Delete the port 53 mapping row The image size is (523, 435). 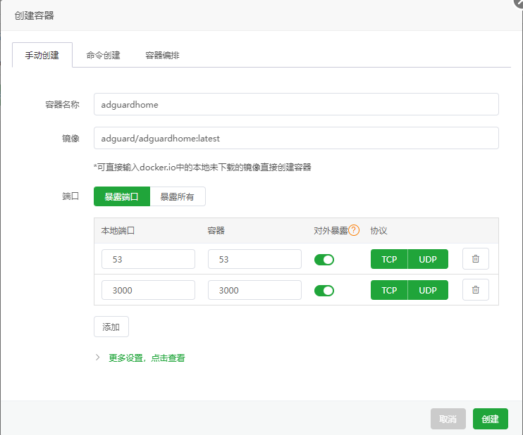pyautogui.click(x=475, y=259)
